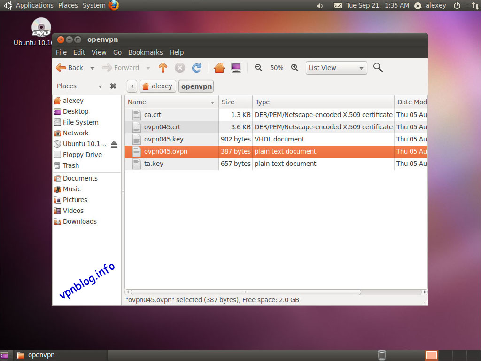Viewport: 481px width, 361px height.
Task: Open the Go menu
Action: [x=117, y=52]
